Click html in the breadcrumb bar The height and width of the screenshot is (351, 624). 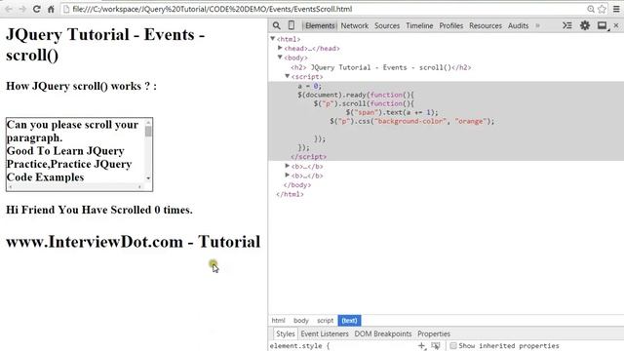tap(278, 321)
